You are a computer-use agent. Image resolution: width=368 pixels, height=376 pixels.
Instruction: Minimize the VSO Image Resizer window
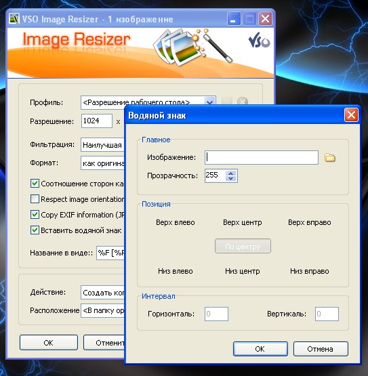point(234,19)
